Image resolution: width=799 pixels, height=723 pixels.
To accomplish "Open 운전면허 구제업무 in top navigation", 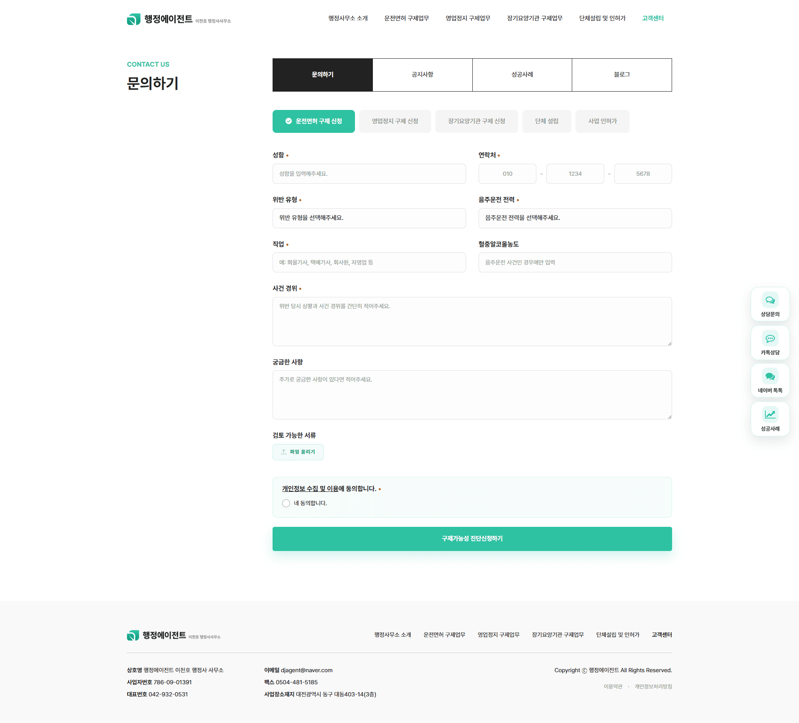I will pyautogui.click(x=407, y=18).
